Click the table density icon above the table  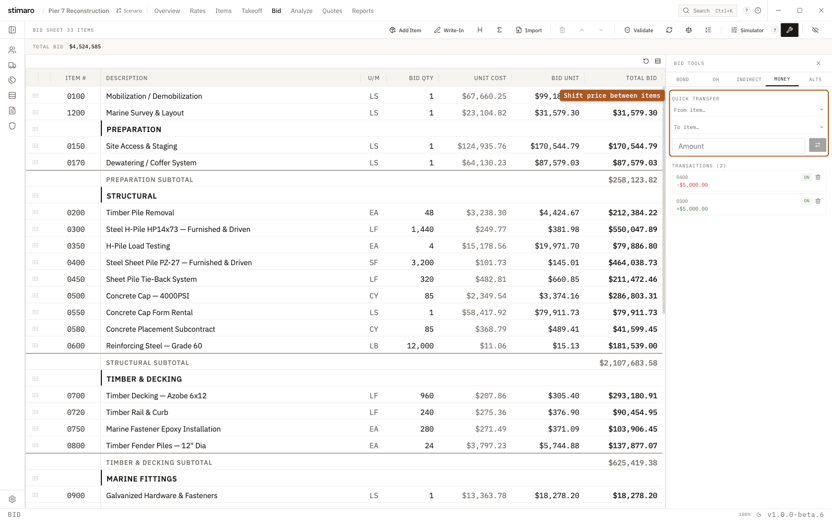pyautogui.click(x=658, y=61)
